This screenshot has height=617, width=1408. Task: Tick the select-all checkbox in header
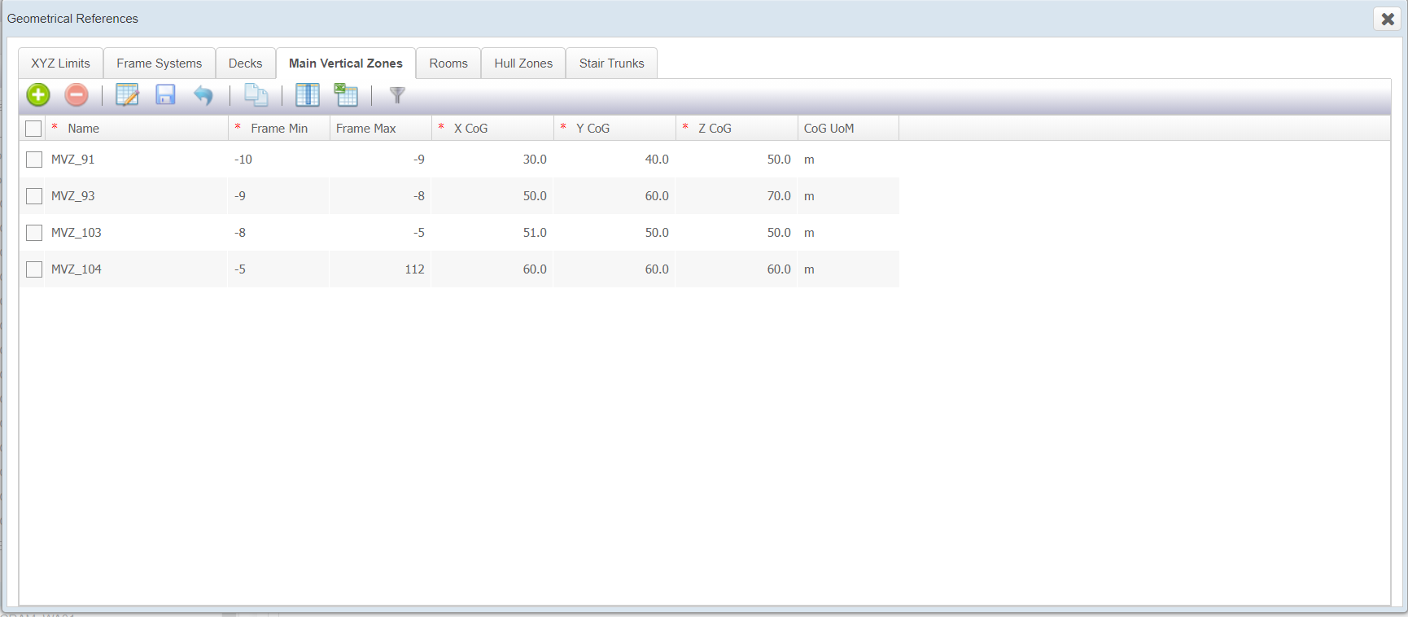point(33,129)
